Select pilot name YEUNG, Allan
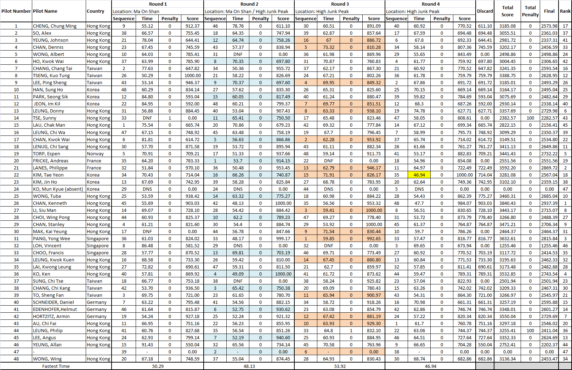572x370 pixels. tap(47, 345)
